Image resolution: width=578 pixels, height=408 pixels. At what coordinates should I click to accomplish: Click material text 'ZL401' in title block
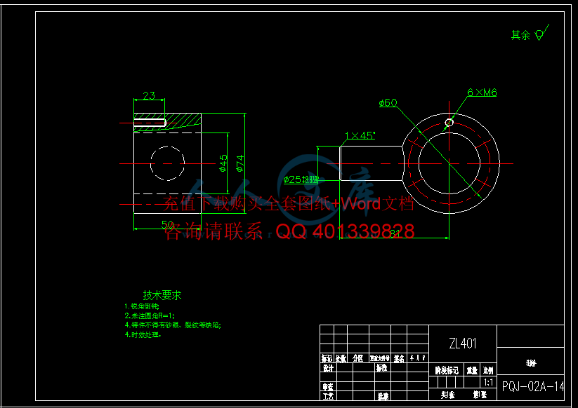[463, 344]
